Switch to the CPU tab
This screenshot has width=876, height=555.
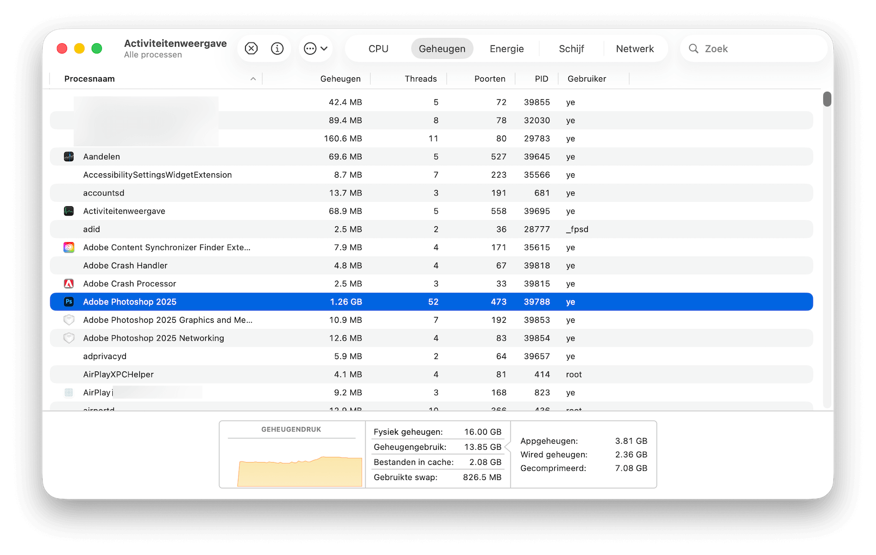click(378, 49)
